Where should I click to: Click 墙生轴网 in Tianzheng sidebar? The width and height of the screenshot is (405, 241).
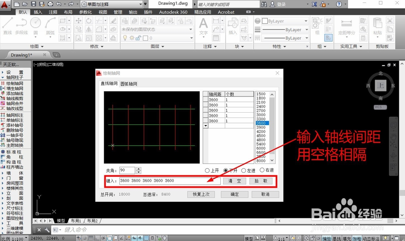pyautogui.click(x=15, y=88)
